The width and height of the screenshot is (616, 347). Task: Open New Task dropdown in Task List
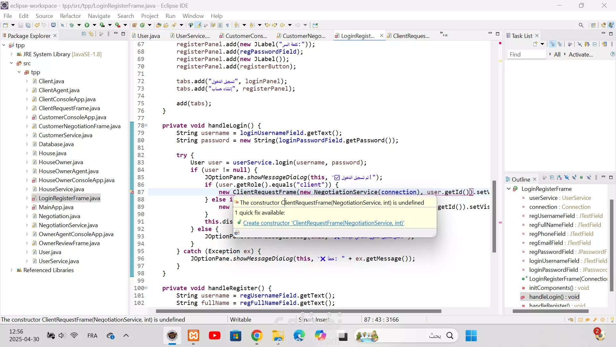pyautogui.click(x=543, y=44)
